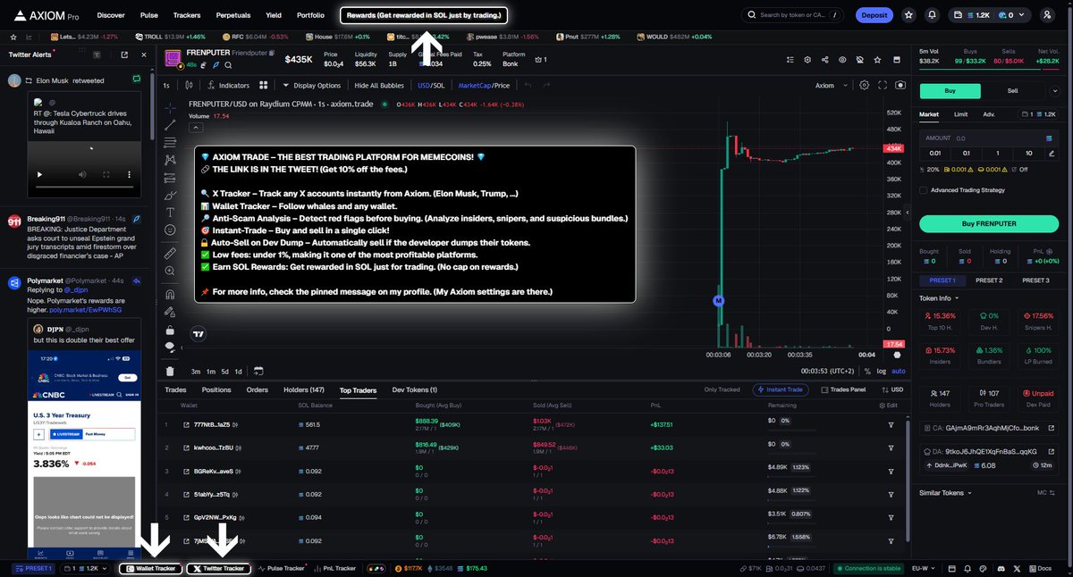
Task: Switch to the Sell side
Action: pyautogui.click(x=1013, y=91)
